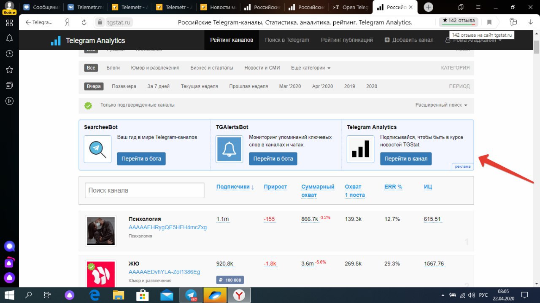540x303 pixels.
Task: Filter category Юмор и развлечения
Action: tap(155, 67)
